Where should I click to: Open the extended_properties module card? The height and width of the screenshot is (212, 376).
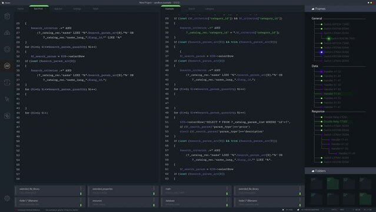coord(123,191)
